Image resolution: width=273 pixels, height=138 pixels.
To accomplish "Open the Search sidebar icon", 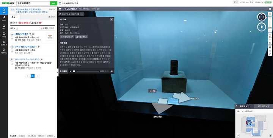I will pyautogui.click(x=4, y=11).
